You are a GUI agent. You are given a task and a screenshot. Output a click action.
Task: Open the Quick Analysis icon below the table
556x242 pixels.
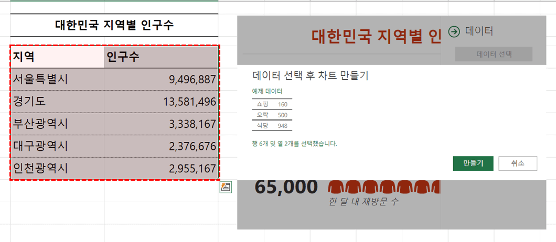(x=226, y=187)
